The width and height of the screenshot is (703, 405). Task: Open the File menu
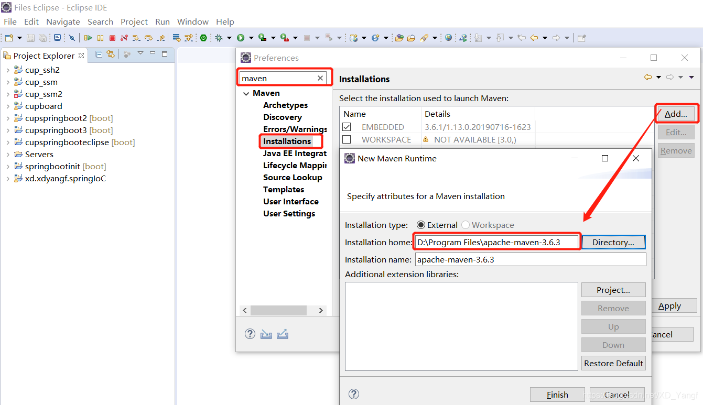[x=10, y=21]
